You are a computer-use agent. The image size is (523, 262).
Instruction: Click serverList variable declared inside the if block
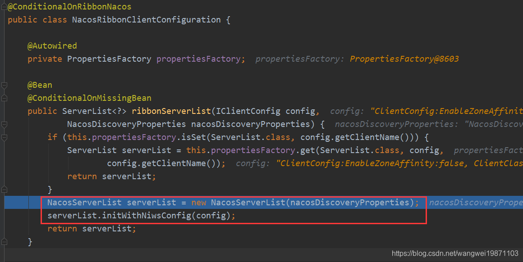[x=147, y=150]
